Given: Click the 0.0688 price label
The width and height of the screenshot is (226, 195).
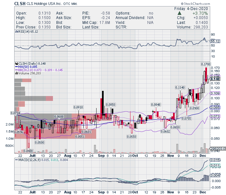Looking at the screenshot, I should tap(59, 116).
